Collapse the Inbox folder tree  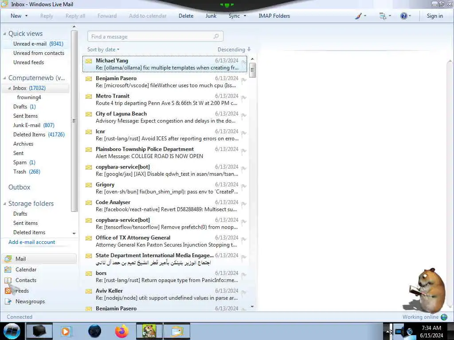pos(9,88)
